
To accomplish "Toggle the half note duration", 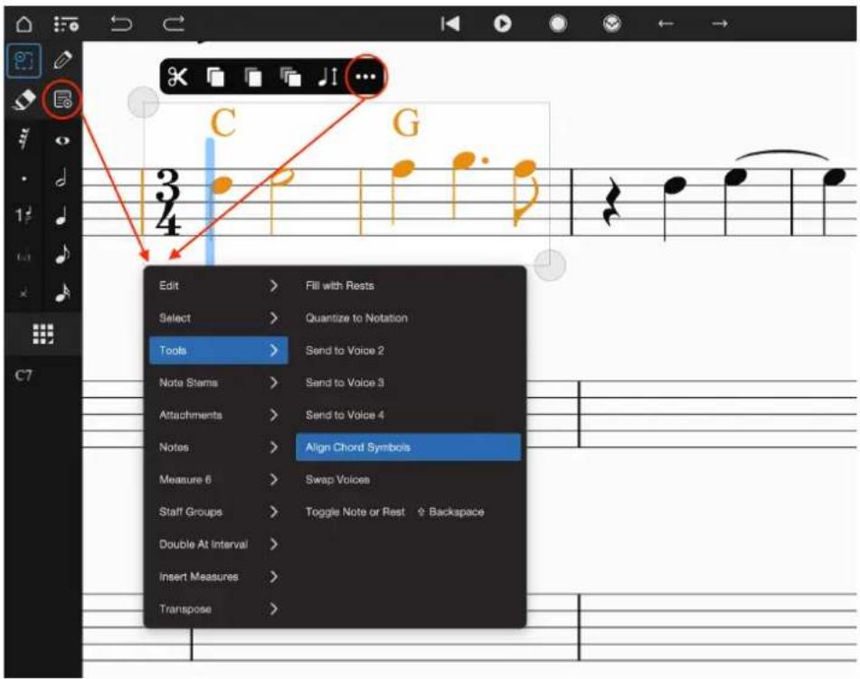I will tap(61, 178).
